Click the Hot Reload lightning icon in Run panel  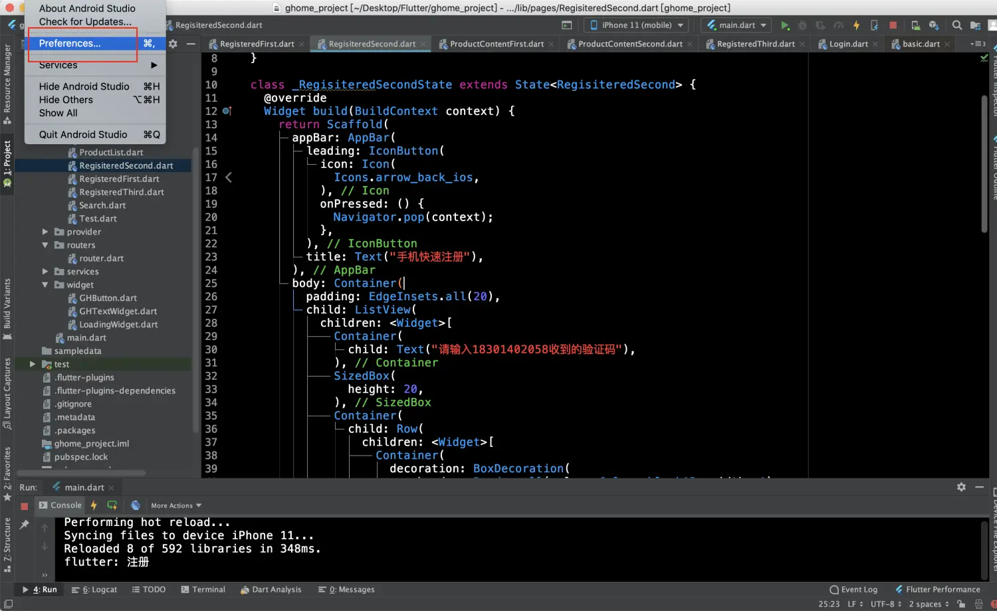tap(94, 505)
